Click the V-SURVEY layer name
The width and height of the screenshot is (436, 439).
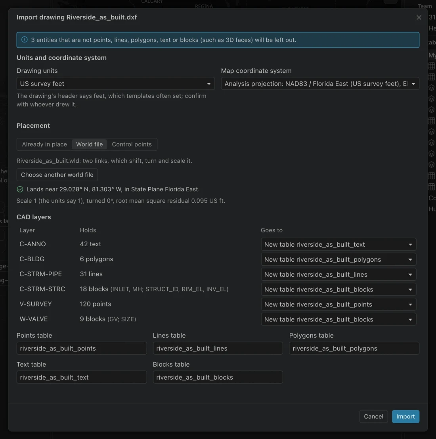(36, 304)
